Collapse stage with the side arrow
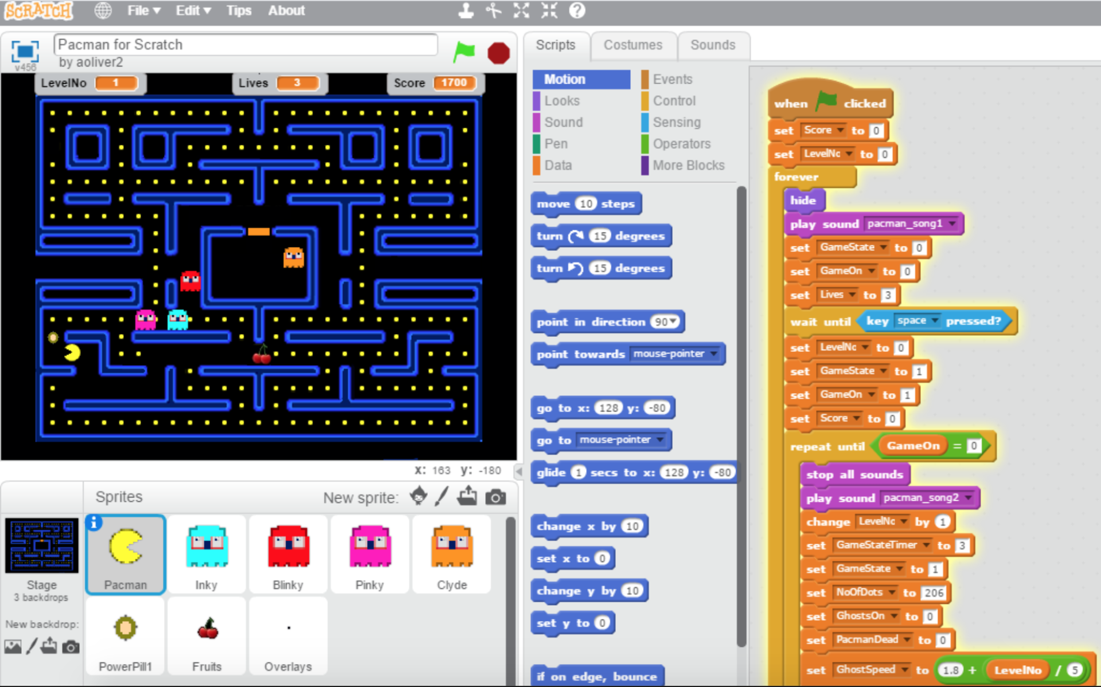1101x687 pixels. 519,472
